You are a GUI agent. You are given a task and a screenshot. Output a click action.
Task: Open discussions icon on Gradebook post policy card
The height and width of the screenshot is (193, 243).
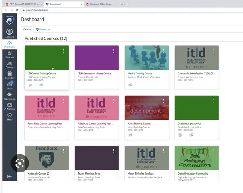(x=191, y=135)
